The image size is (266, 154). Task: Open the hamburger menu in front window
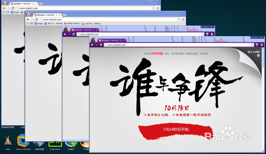(262, 45)
